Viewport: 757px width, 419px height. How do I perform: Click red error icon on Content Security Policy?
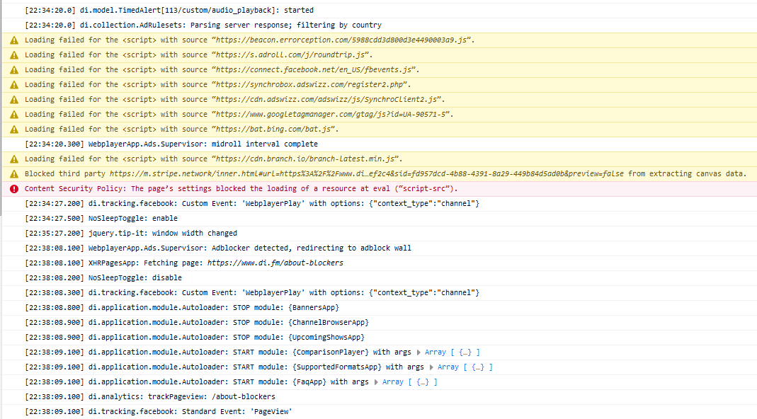[14, 189]
